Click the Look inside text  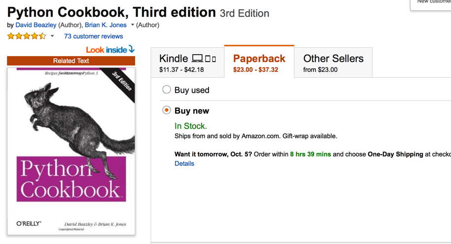[x=106, y=50]
